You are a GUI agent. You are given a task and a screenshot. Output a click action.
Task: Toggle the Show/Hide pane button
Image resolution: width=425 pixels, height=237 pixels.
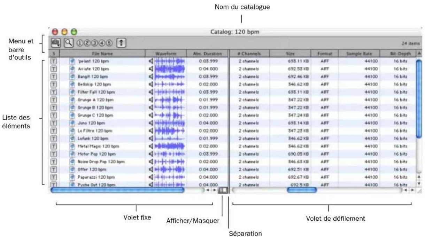222,190
